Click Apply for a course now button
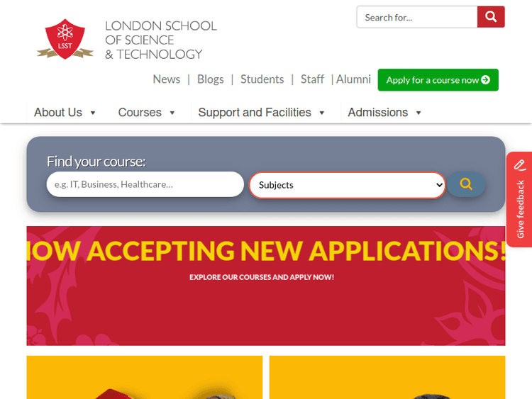The width and height of the screenshot is (532, 399). coord(438,80)
